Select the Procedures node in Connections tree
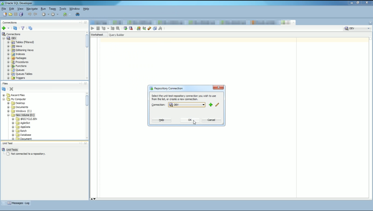 [x=22, y=62]
